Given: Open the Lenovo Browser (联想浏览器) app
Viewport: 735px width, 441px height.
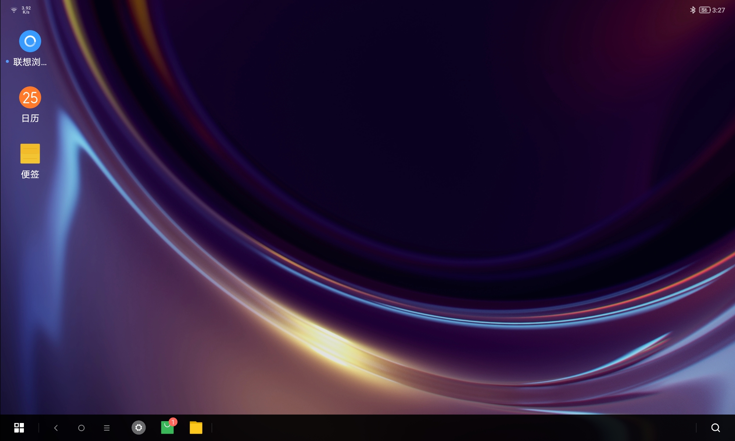Looking at the screenshot, I should pyautogui.click(x=30, y=41).
